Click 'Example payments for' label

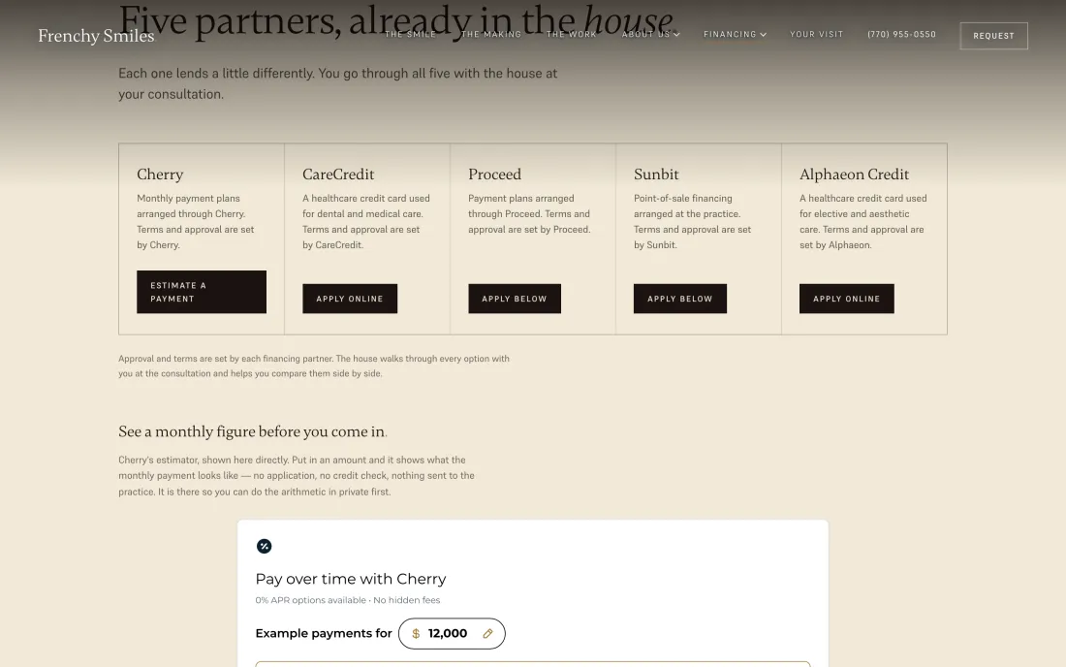324,634
